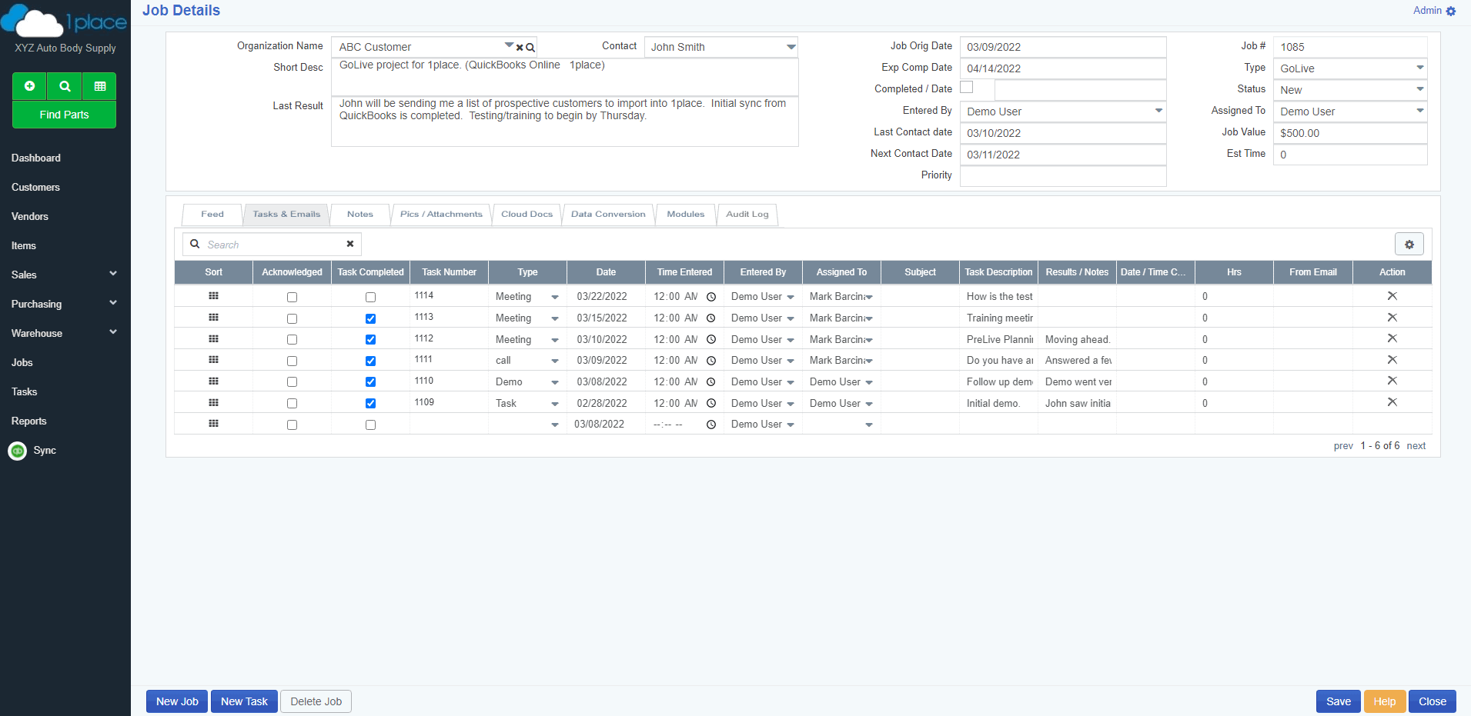Click the QuickBooks Sync icon
This screenshot has height=716, width=1471.
click(x=18, y=451)
